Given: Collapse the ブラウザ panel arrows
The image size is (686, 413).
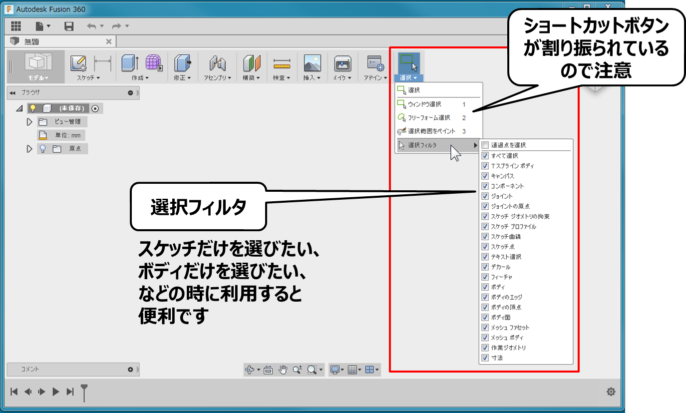Looking at the screenshot, I should click(x=12, y=93).
